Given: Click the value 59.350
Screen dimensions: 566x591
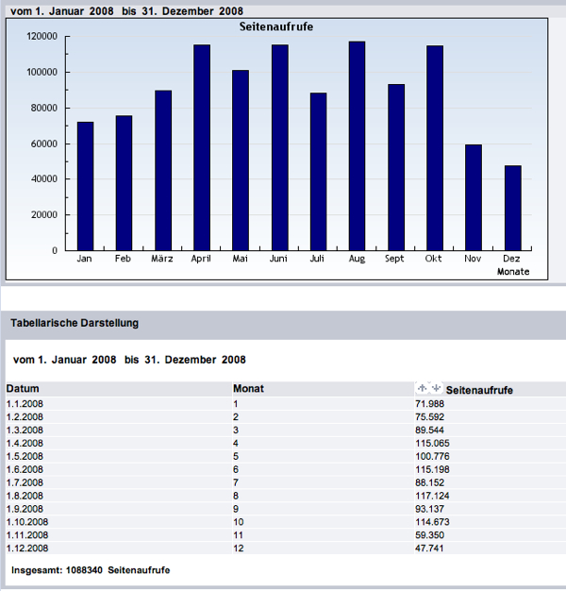Looking at the screenshot, I should 429,535.
